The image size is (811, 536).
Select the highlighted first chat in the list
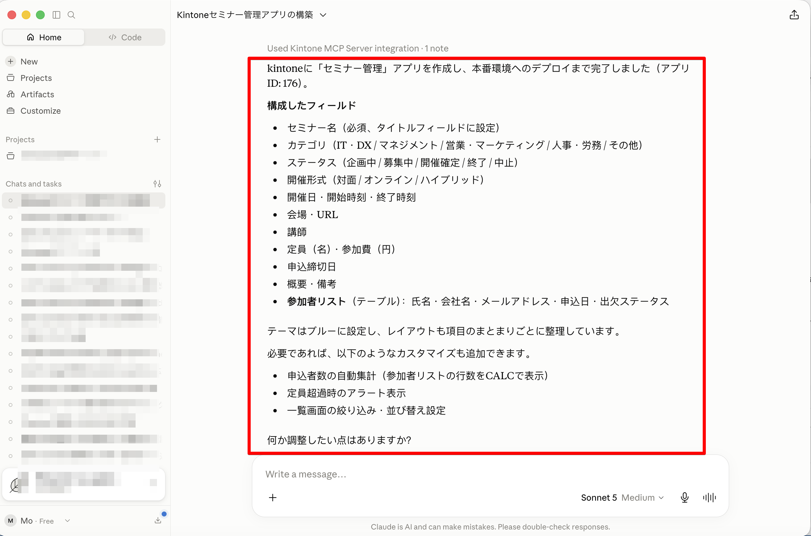pyautogui.click(x=83, y=200)
